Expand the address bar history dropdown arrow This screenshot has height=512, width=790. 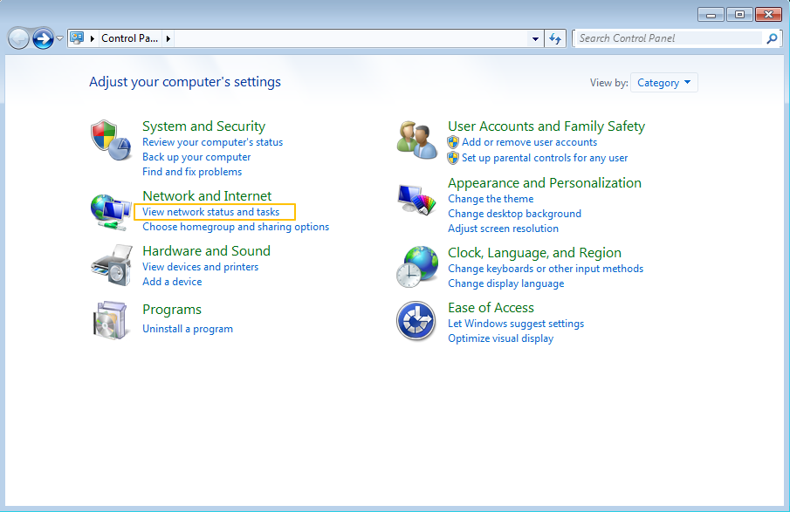536,38
